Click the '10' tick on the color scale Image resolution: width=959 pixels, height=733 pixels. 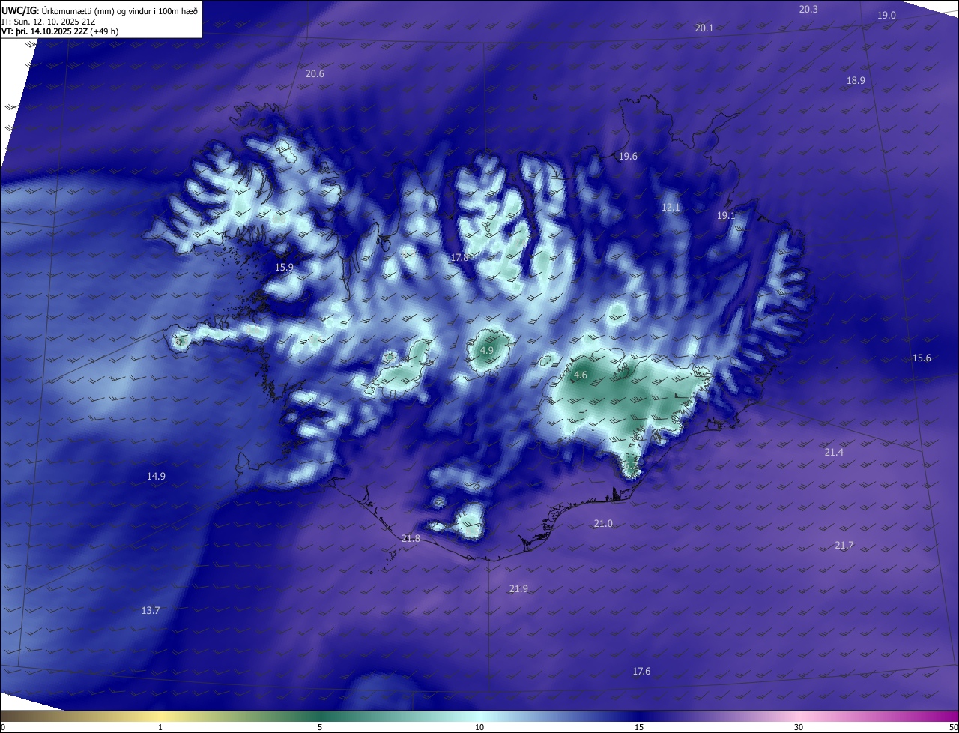pos(479,727)
